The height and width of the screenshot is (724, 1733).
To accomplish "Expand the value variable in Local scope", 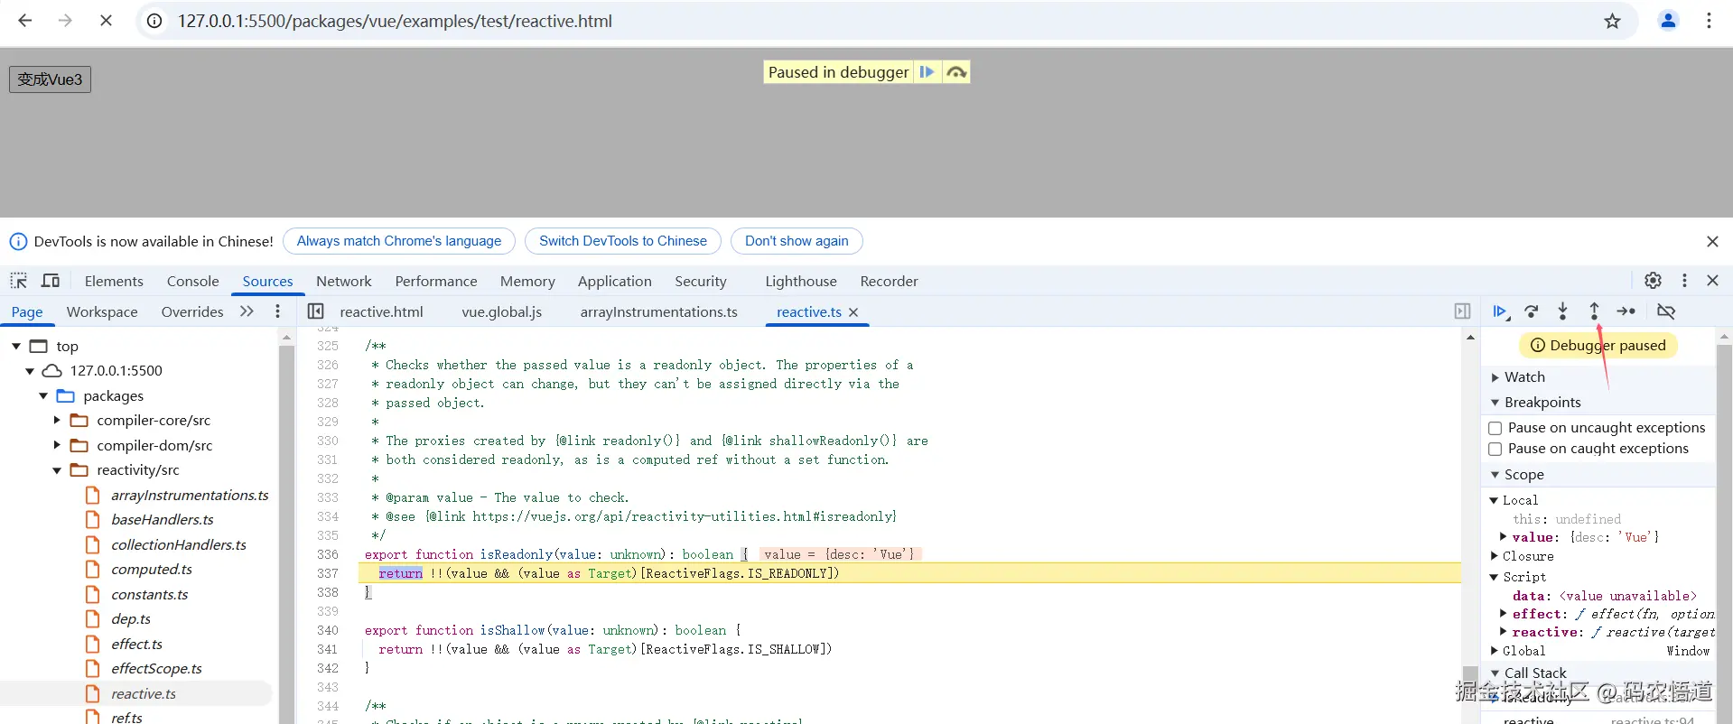I will [x=1504, y=537].
